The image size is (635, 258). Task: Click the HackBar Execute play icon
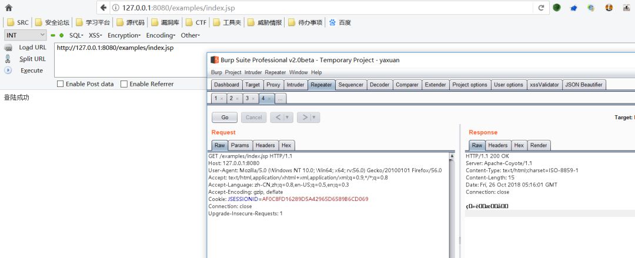(x=8, y=71)
